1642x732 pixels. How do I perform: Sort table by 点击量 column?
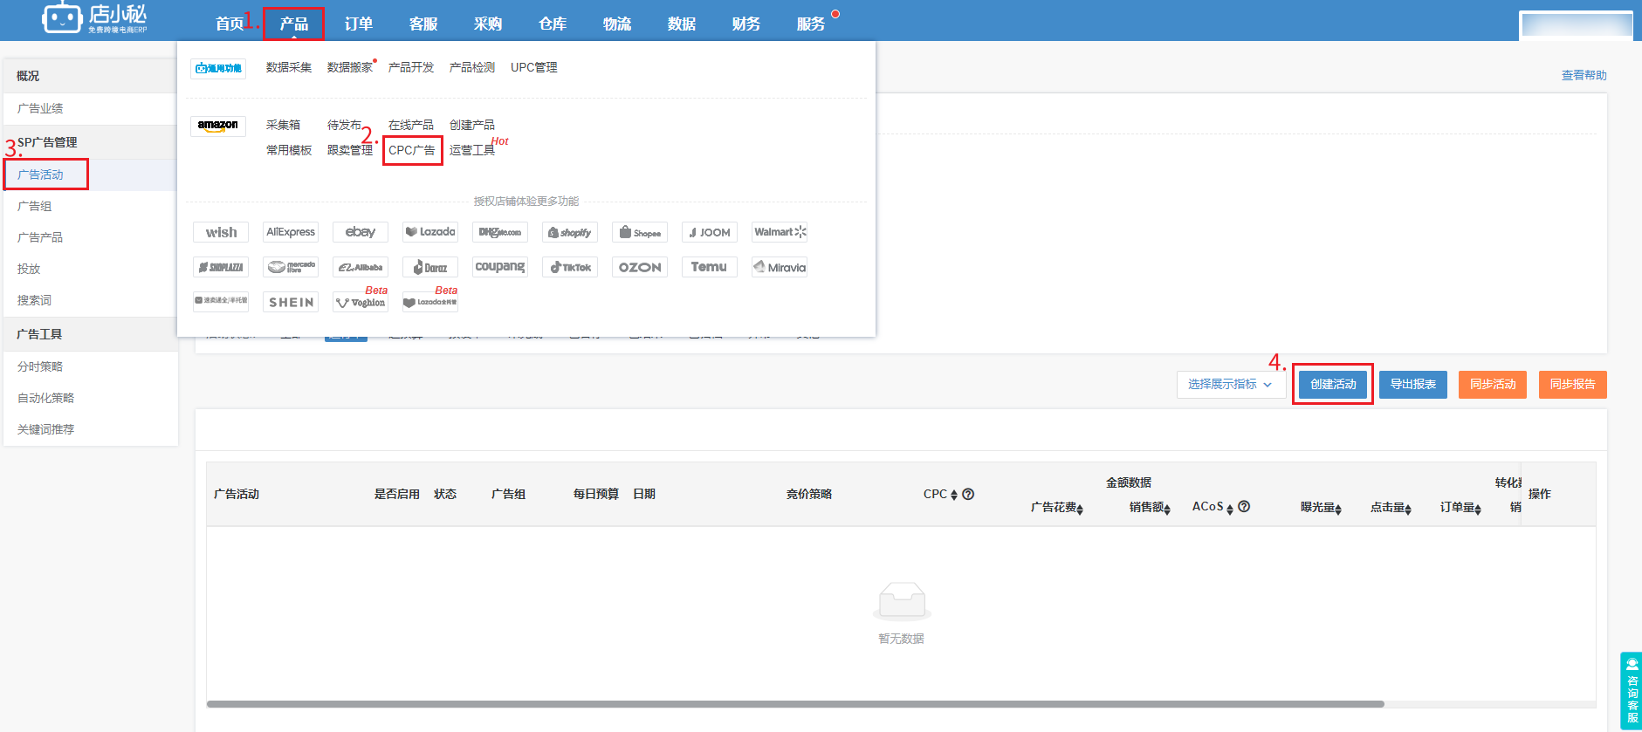[1408, 509]
